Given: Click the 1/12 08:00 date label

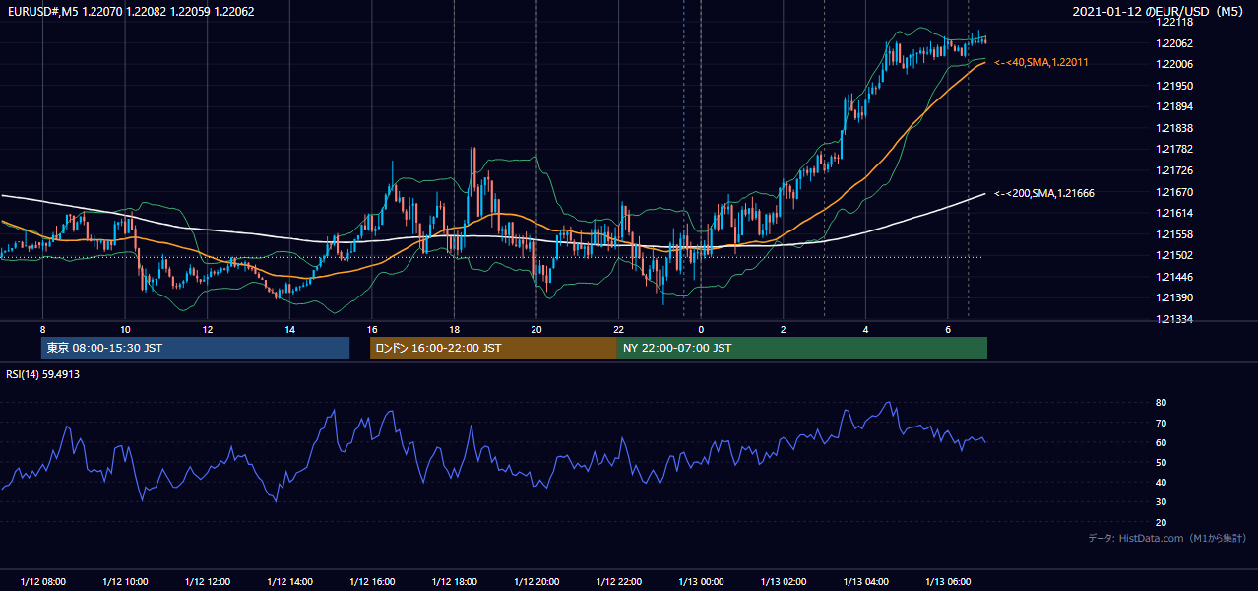Looking at the screenshot, I should tap(42, 582).
